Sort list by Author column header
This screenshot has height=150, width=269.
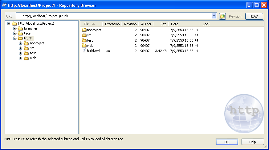click(146, 24)
